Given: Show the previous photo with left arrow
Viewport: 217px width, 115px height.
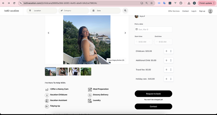Looking at the screenshot, I should 49,33.
